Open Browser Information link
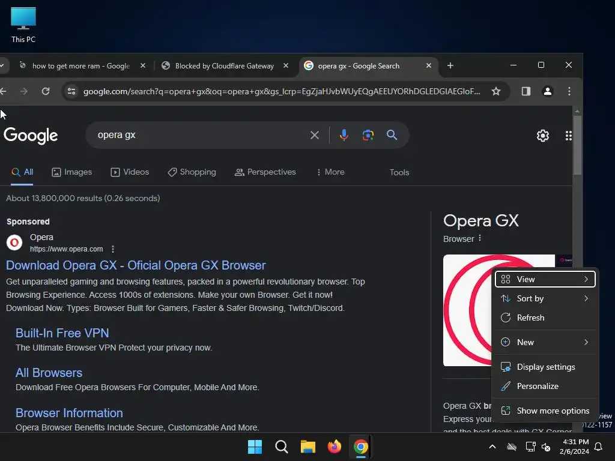The width and height of the screenshot is (615, 461). pos(69,413)
